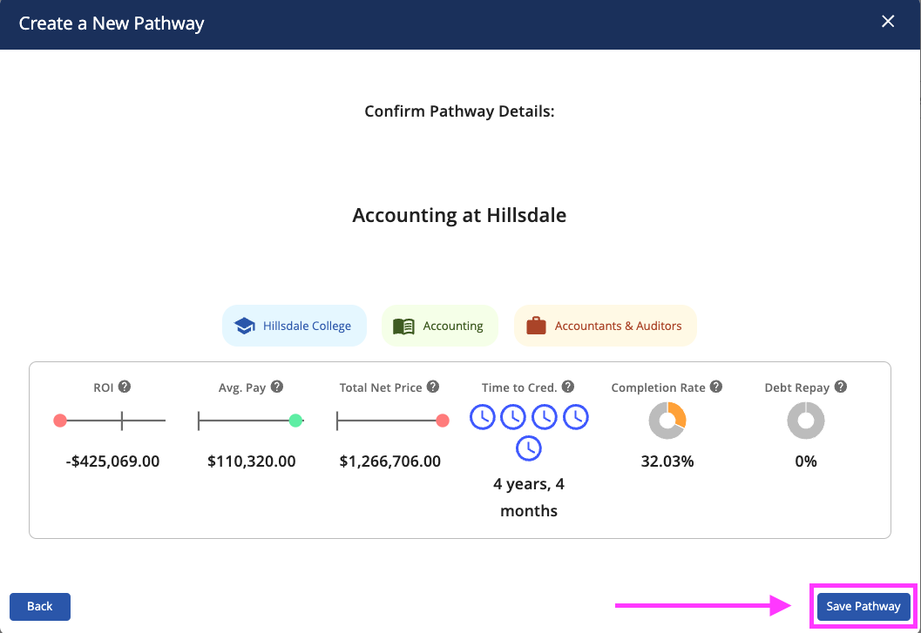Click the 0% debt repay value
Viewport: 921px width, 633px height.
pos(806,461)
